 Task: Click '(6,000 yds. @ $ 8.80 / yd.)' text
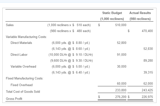click(x=71, y=43)
